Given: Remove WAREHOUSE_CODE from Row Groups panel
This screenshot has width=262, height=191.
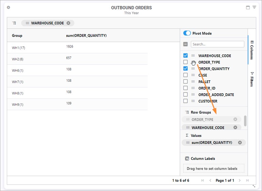Looking at the screenshot, I should pos(235,128).
